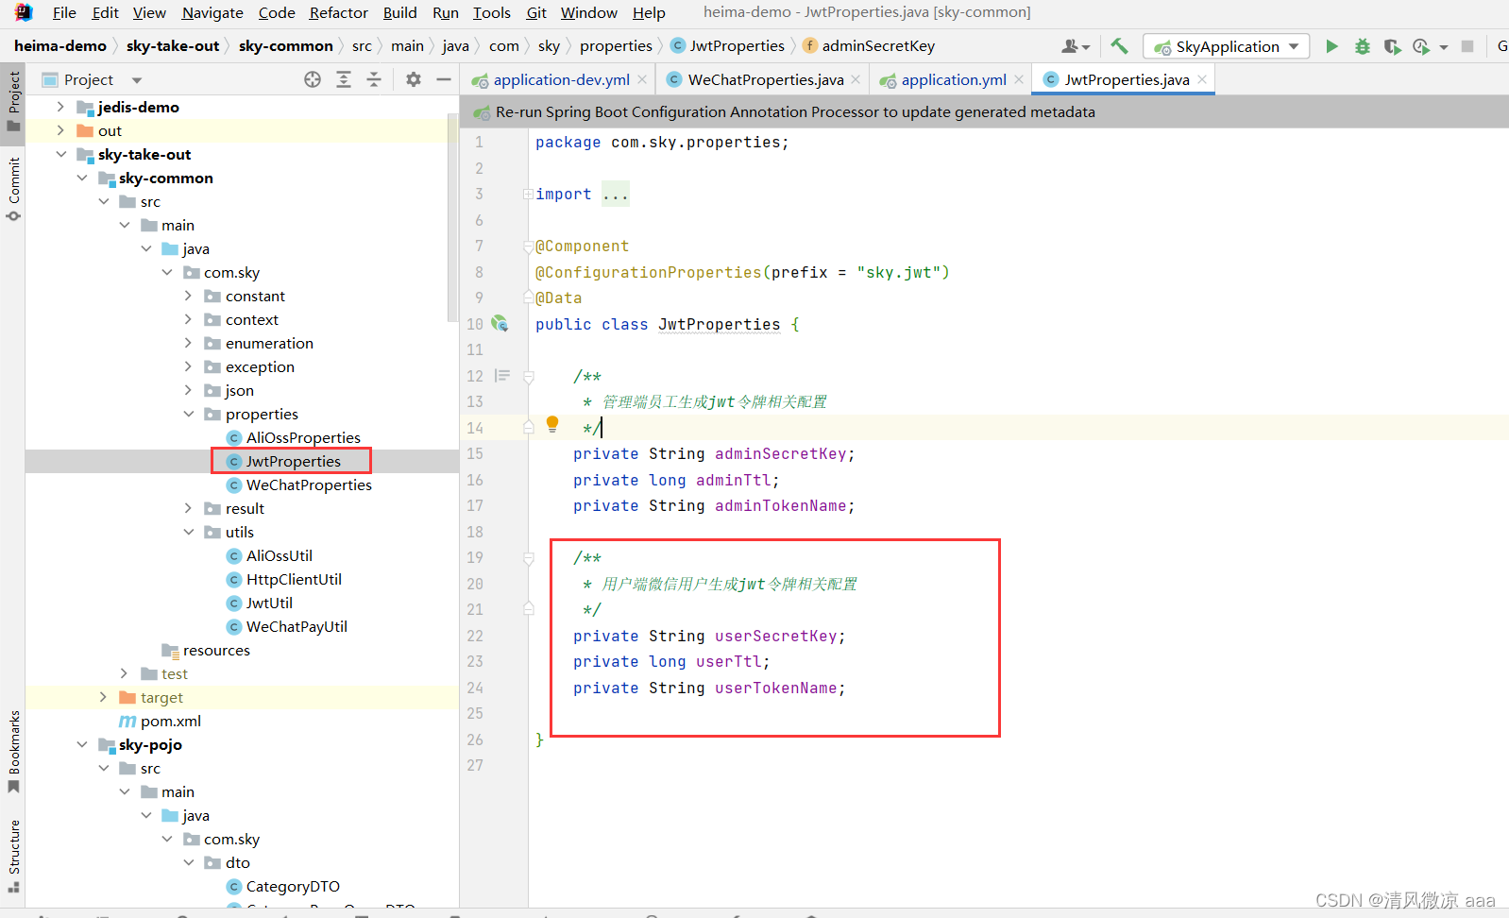Click the Build project hammer icon
Image resolution: width=1509 pixels, height=918 pixels.
point(1119,46)
